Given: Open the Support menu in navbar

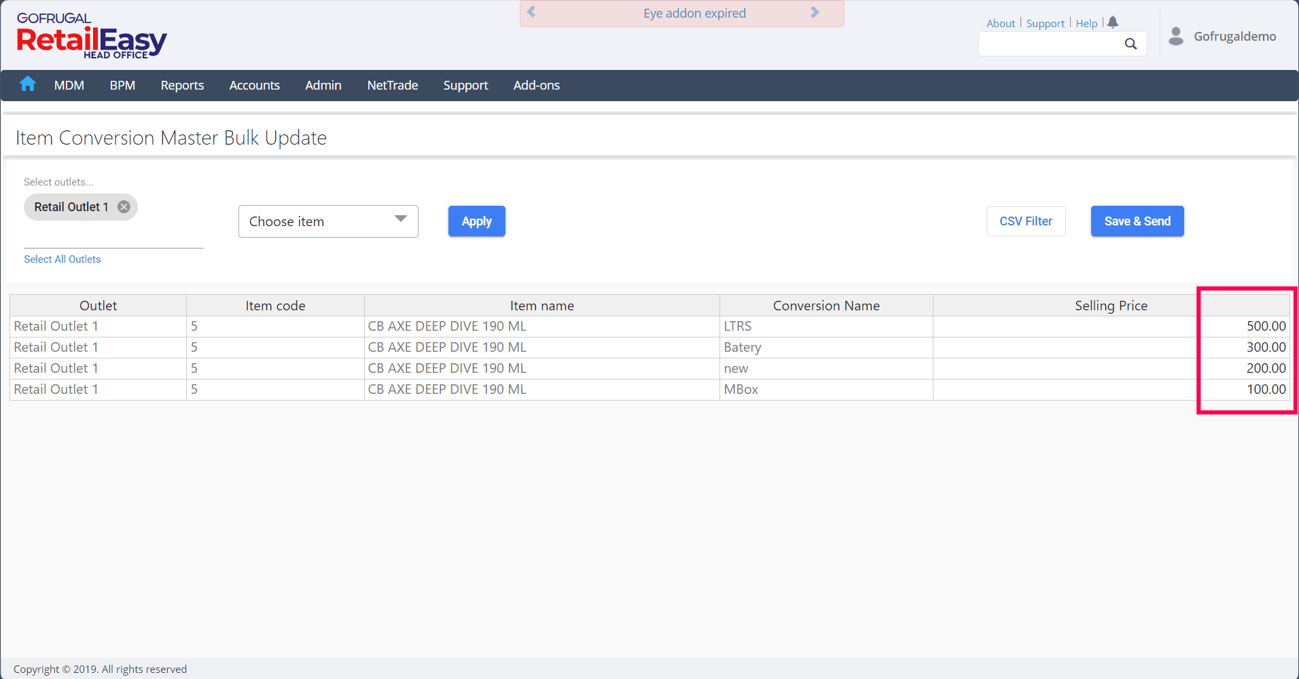Looking at the screenshot, I should tap(466, 86).
